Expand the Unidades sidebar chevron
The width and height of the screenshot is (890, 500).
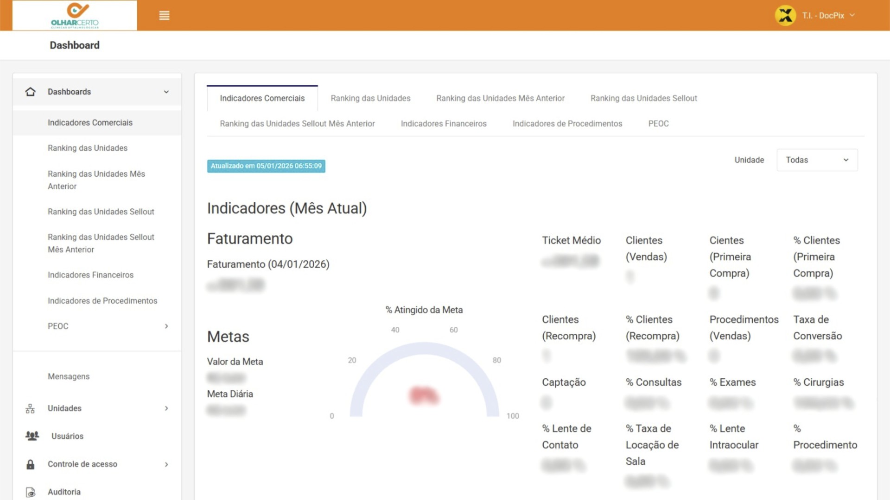tap(166, 408)
